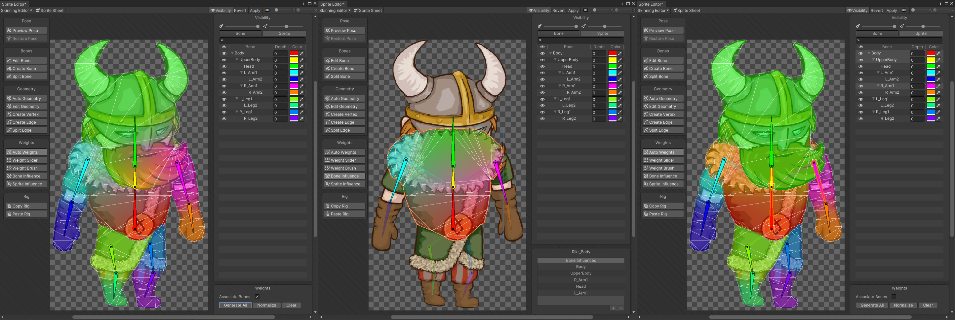Choose Weight Slider tool in right window
This screenshot has width=955, height=320.
click(663, 160)
